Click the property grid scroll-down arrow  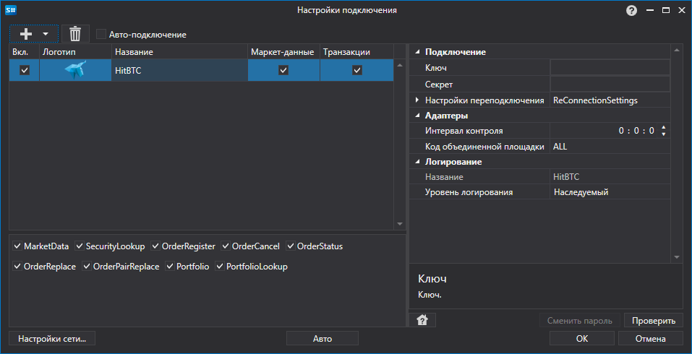pos(677,257)
